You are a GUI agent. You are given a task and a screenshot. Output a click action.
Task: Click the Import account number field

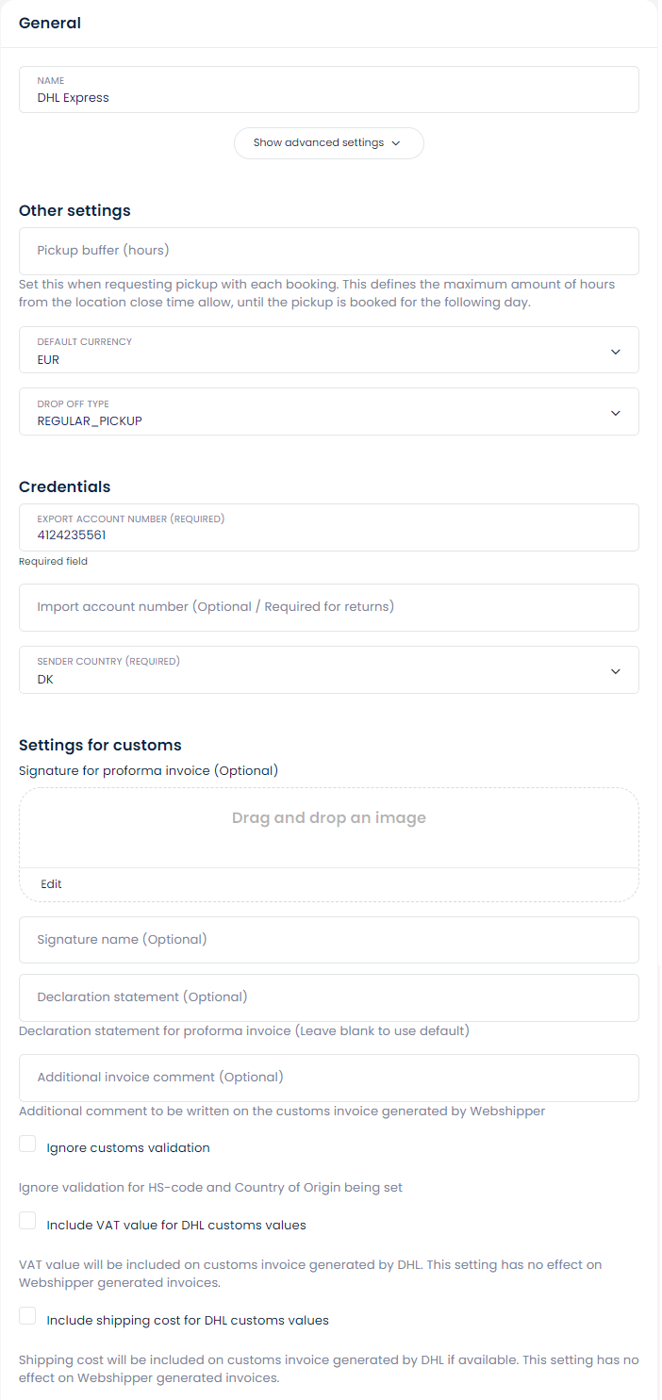coord(328,607)
